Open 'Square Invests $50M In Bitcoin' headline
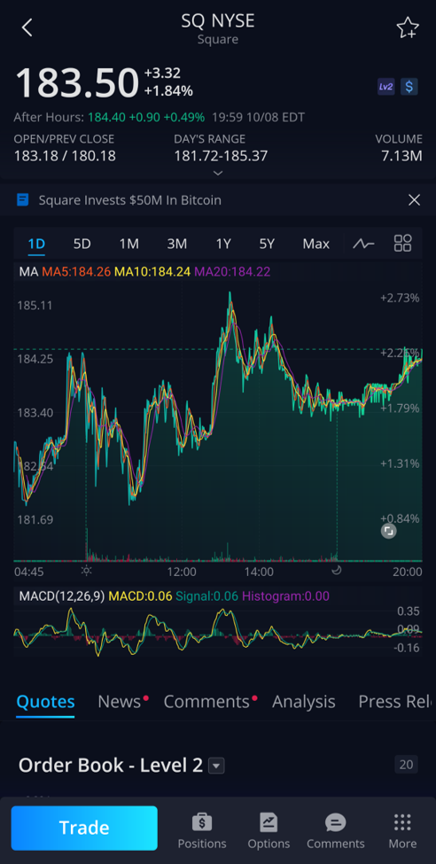Image resolution: width=436 pixels, height=864 pixels. click(130, 200)
